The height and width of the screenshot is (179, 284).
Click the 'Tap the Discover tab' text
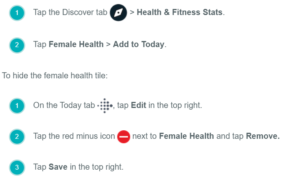(70, 12)
